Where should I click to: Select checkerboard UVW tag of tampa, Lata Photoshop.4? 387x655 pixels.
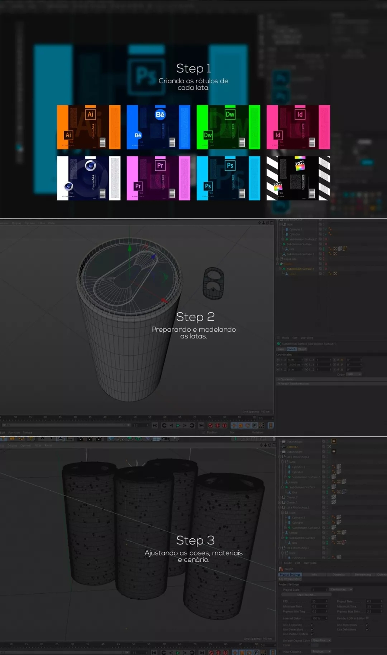point(339,482)
